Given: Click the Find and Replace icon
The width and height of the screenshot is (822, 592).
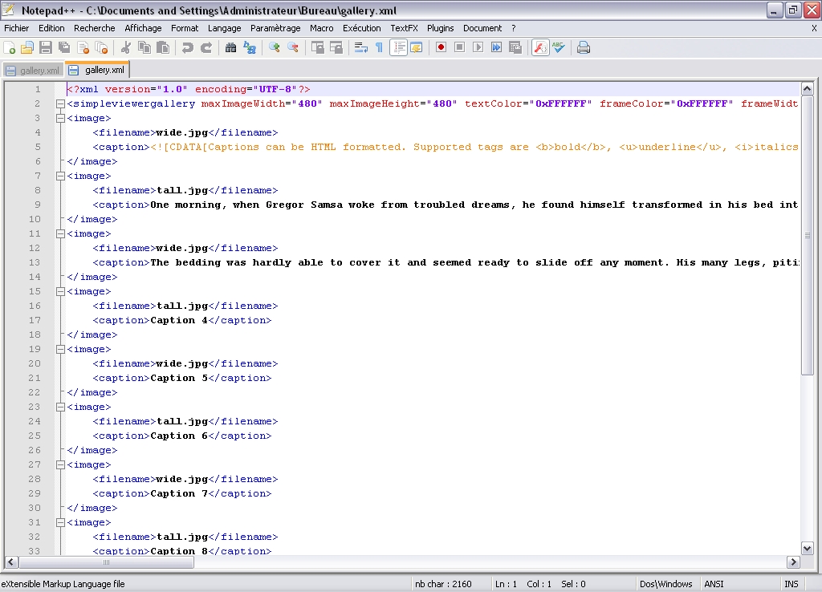Looking at the screenshot, I should 250,48.
